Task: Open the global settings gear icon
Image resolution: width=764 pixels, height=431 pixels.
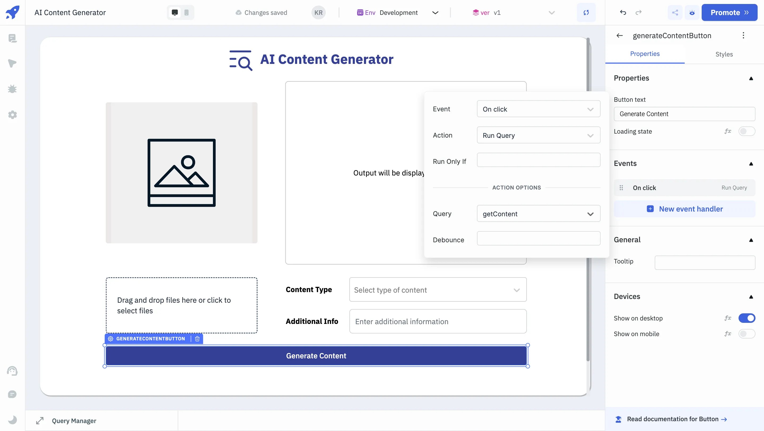Action: tap(12, 115)
